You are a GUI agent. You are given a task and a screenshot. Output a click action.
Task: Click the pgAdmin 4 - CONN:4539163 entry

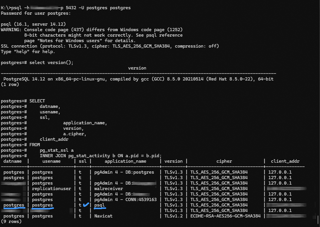click(125, 200)
